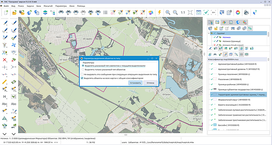Click the layers stack icon in toolbar
Image resolution: width=272 pixels, height=145 pixels.
[45, 13]
